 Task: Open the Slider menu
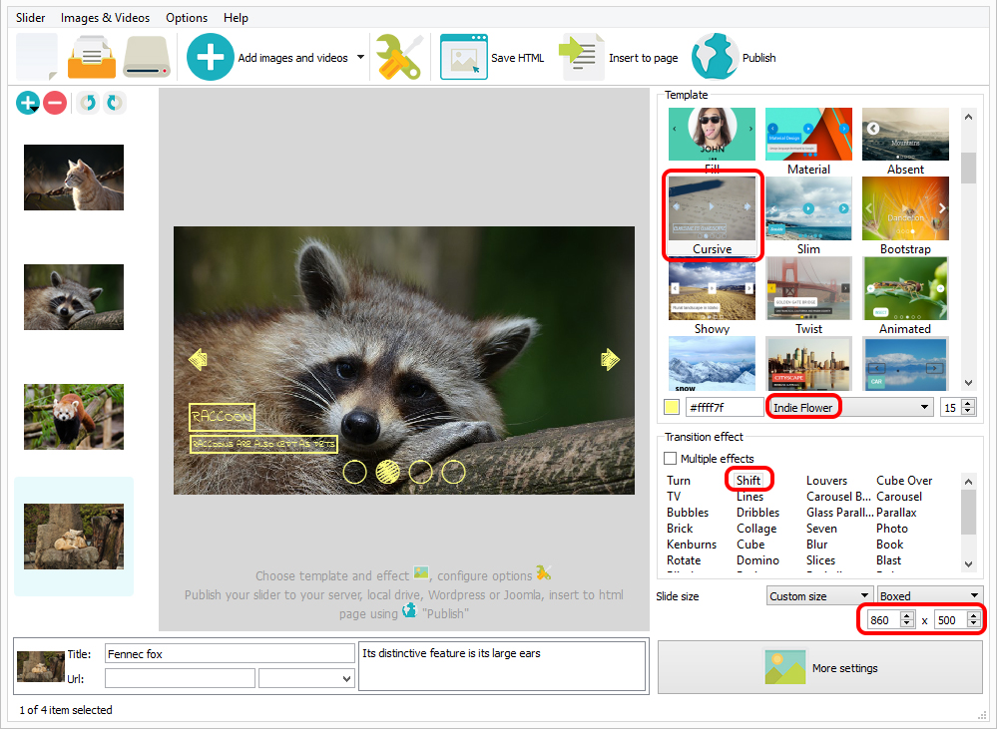[31, 18]
